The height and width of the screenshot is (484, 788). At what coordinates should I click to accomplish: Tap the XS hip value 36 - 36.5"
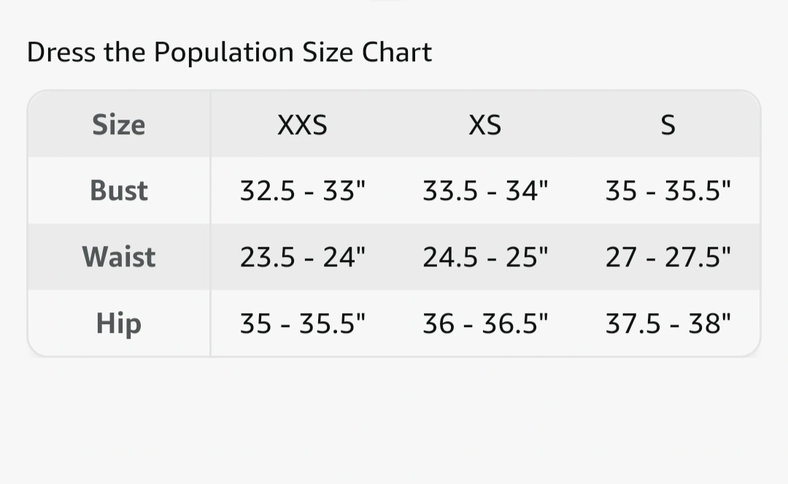tap(485, 323)
